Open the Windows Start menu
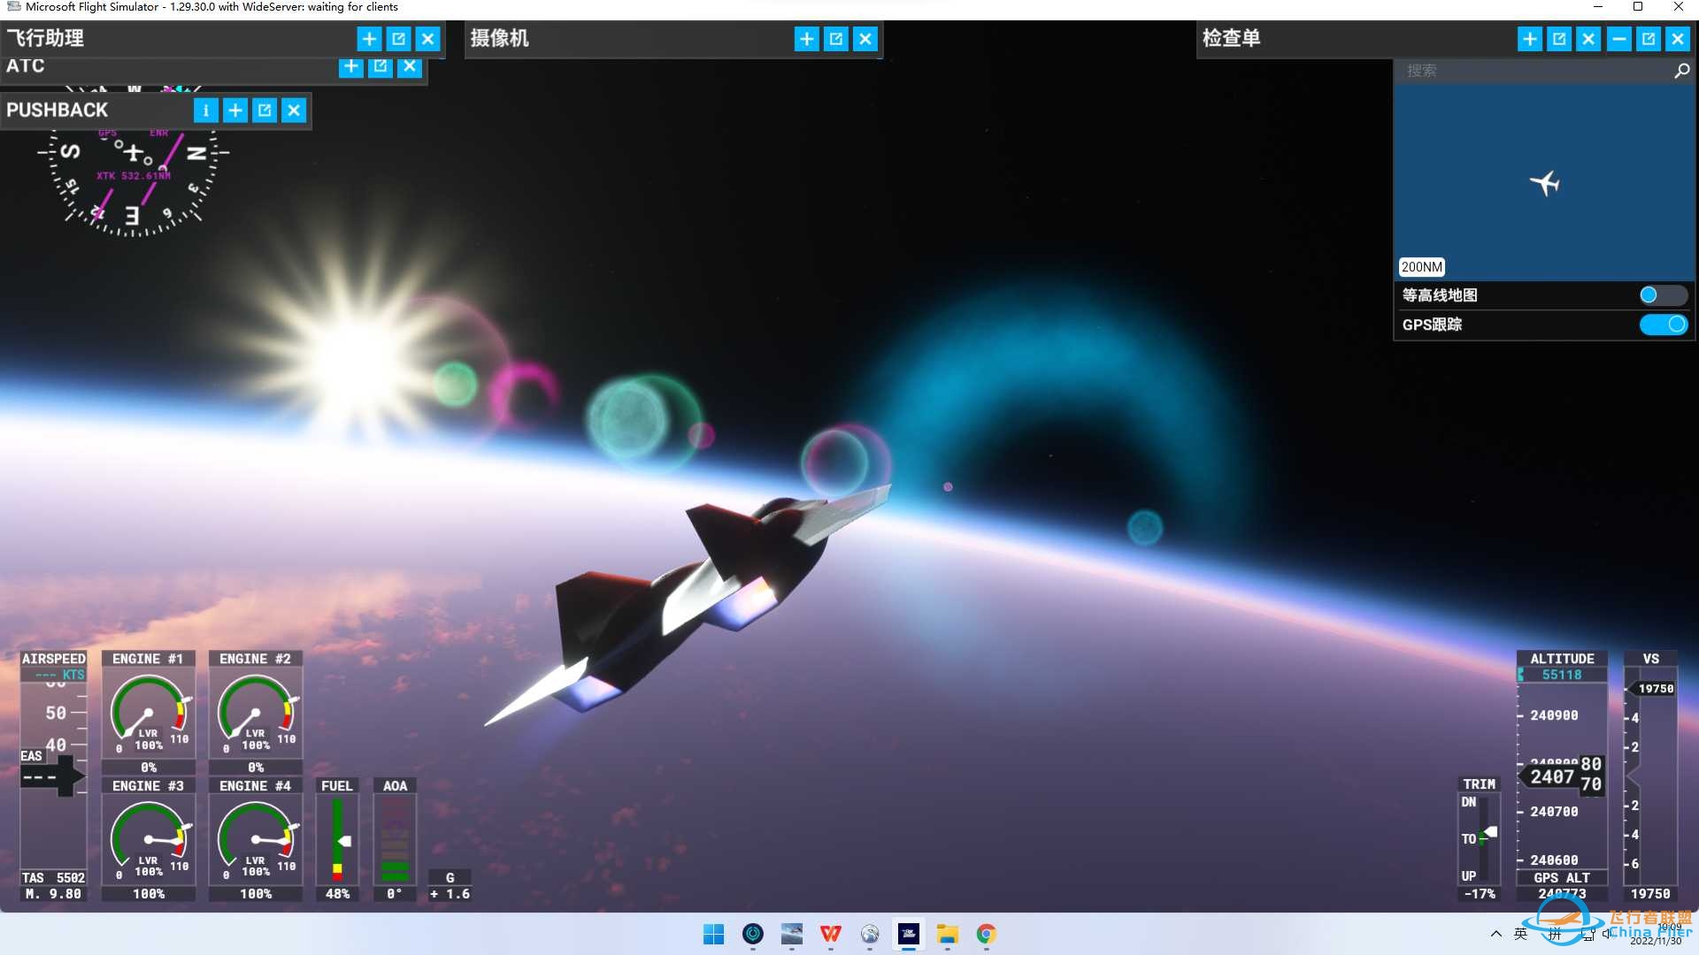 pos(713,934)
